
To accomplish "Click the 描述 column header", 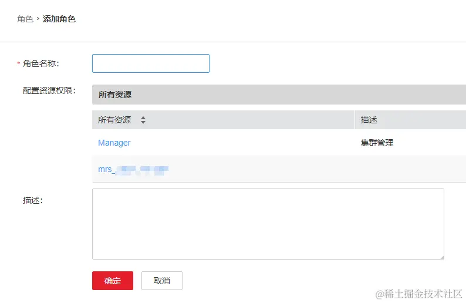I will pos(410,120).
